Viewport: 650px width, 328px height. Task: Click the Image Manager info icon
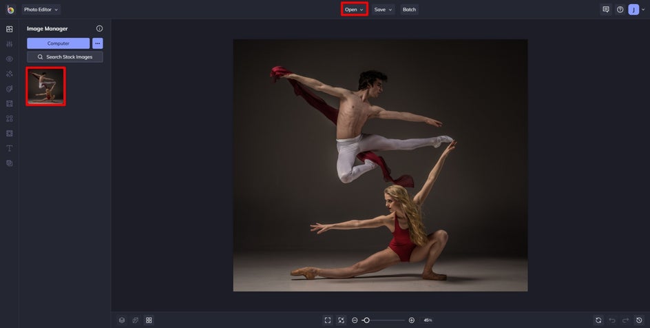pyautogui.click(x=99, y=29)
